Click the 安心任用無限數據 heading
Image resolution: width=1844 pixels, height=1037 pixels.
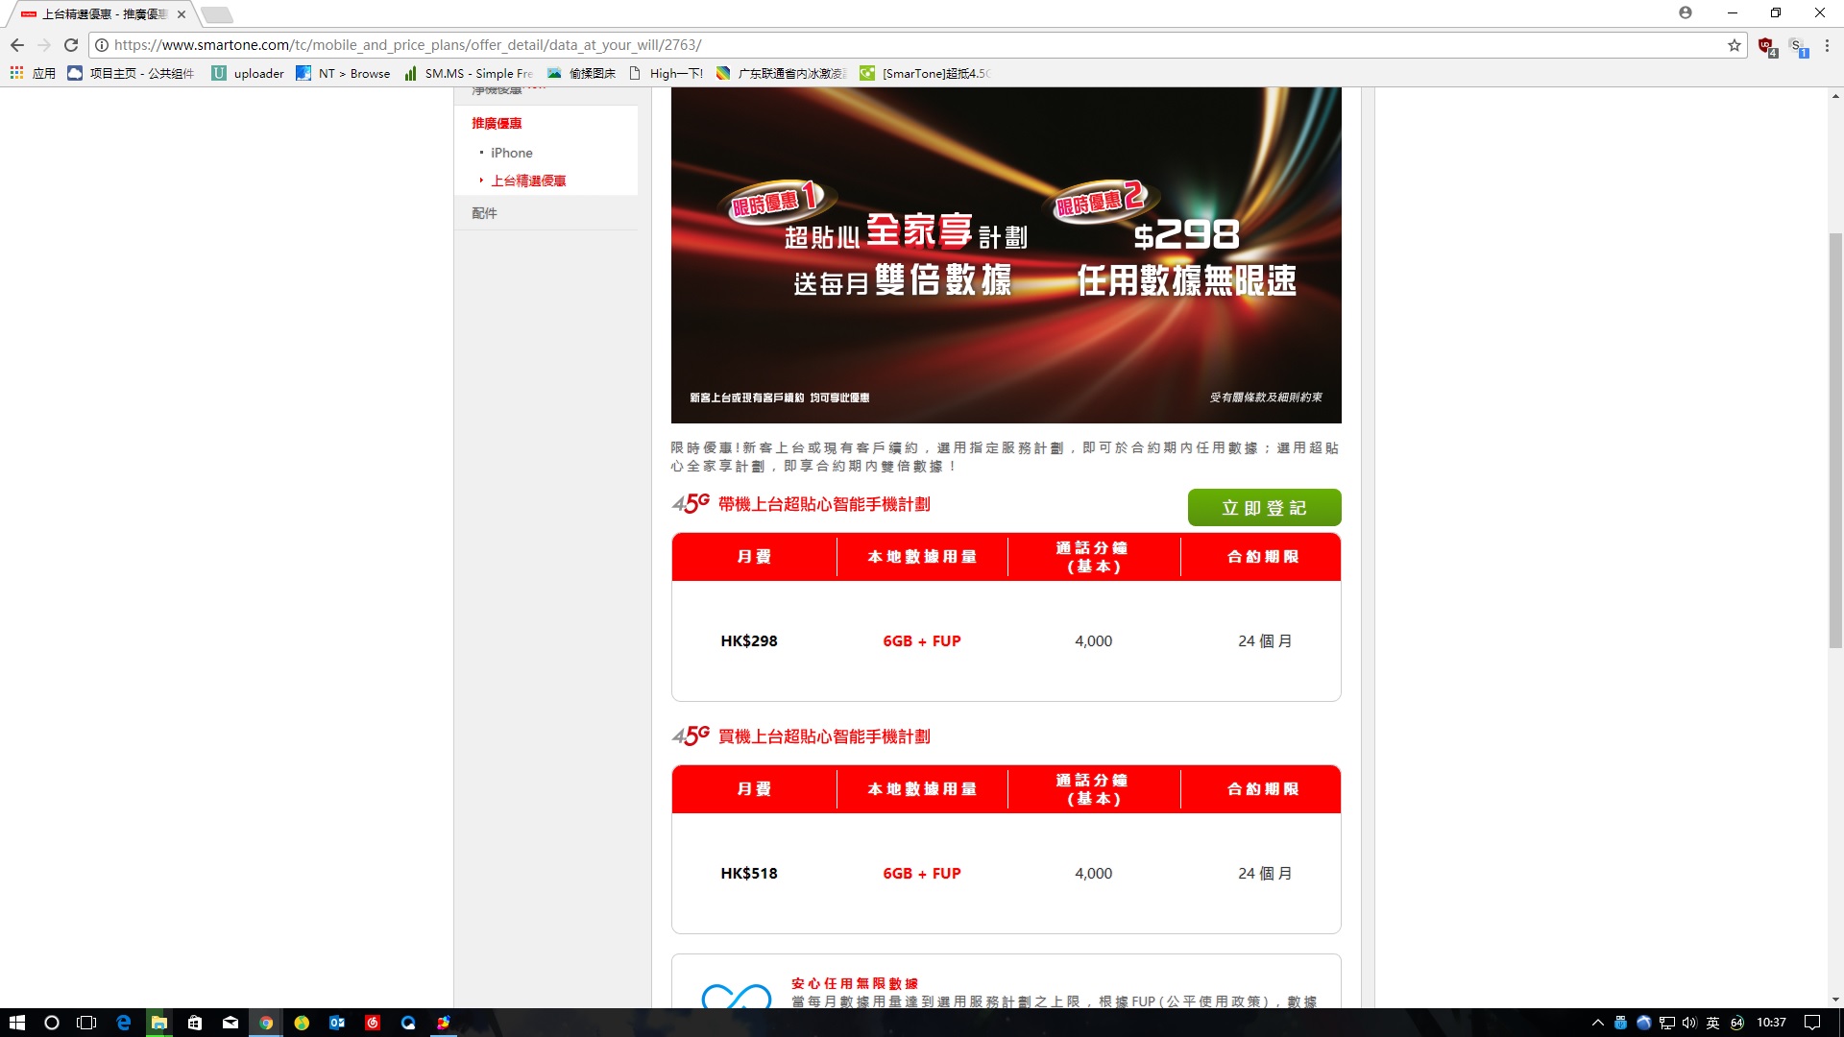(855, 983)
